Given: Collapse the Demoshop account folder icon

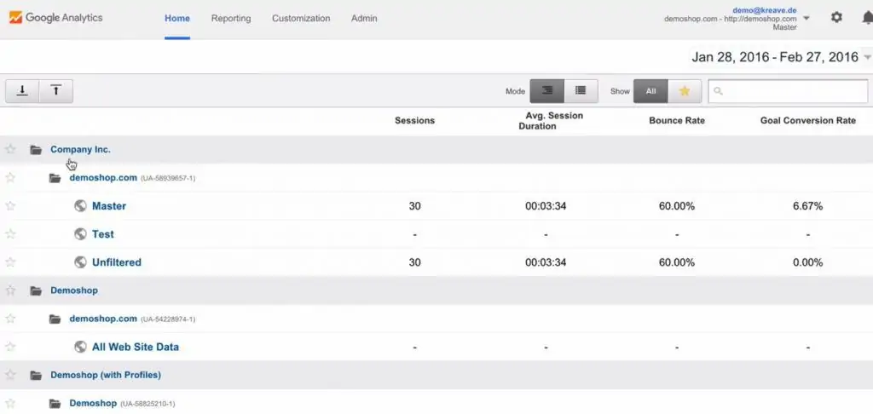Looking at the screenshot, I should click(x=36, y=290).
